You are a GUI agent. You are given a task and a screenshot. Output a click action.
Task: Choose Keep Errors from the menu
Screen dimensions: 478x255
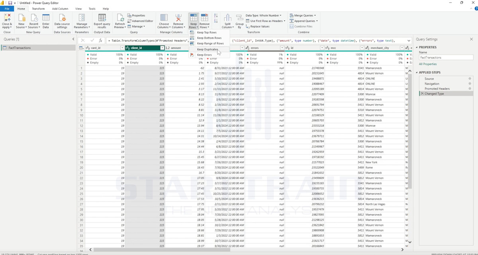(209, 55)
